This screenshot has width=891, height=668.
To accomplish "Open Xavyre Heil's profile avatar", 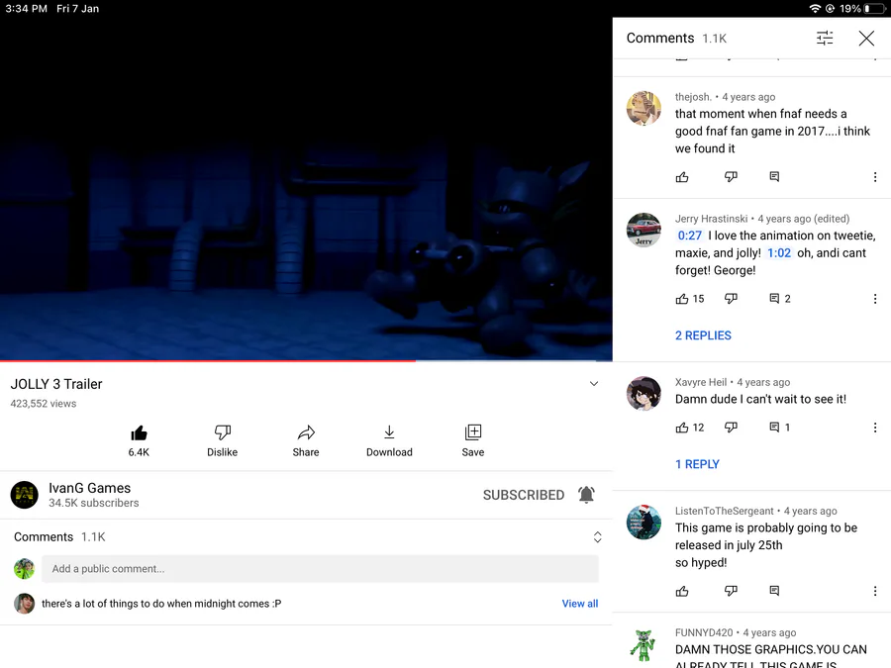I will click(x=643, y=393).
